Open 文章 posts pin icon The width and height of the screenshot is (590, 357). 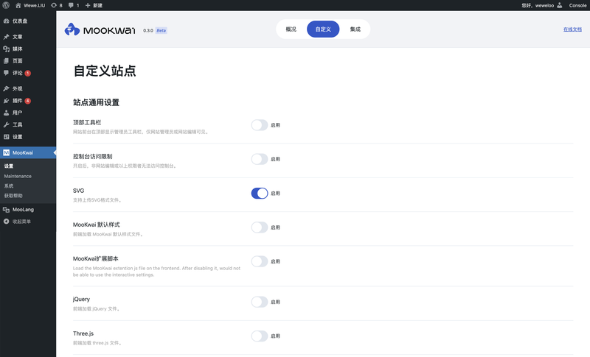(x=6, y=37)
